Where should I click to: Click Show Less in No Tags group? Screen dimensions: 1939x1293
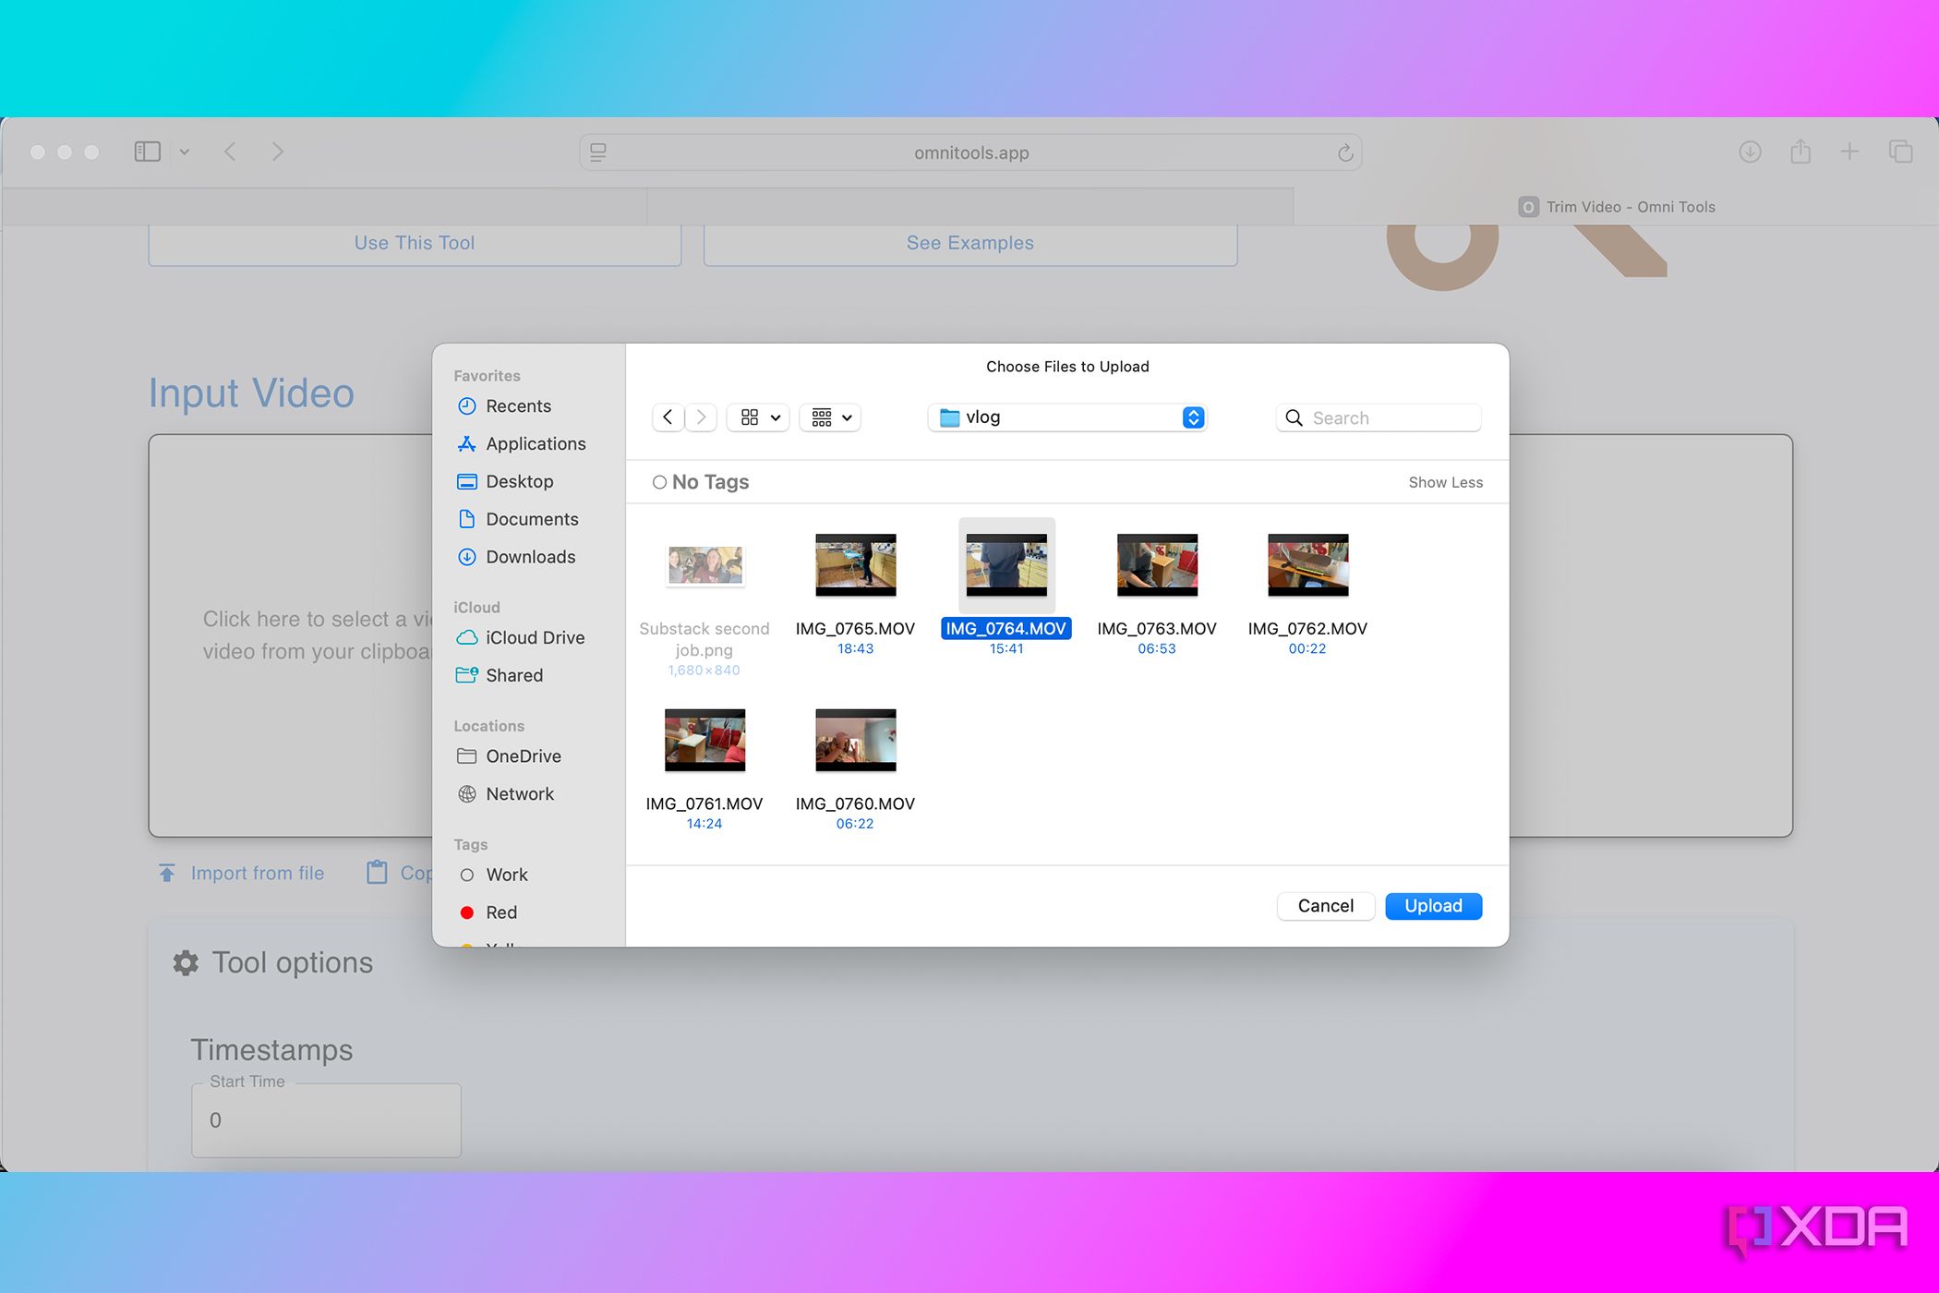coord(1445,482)
